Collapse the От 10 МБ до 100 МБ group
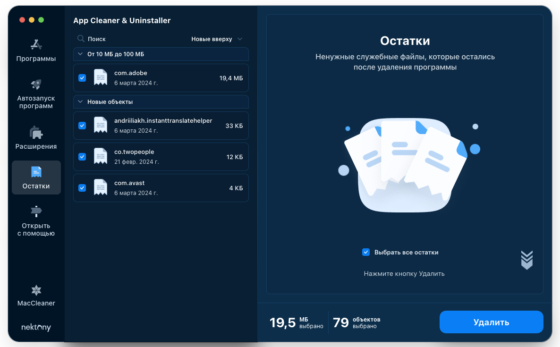Image resolution: width=560 pixels, height=347 pixels. tap(80, 54)
